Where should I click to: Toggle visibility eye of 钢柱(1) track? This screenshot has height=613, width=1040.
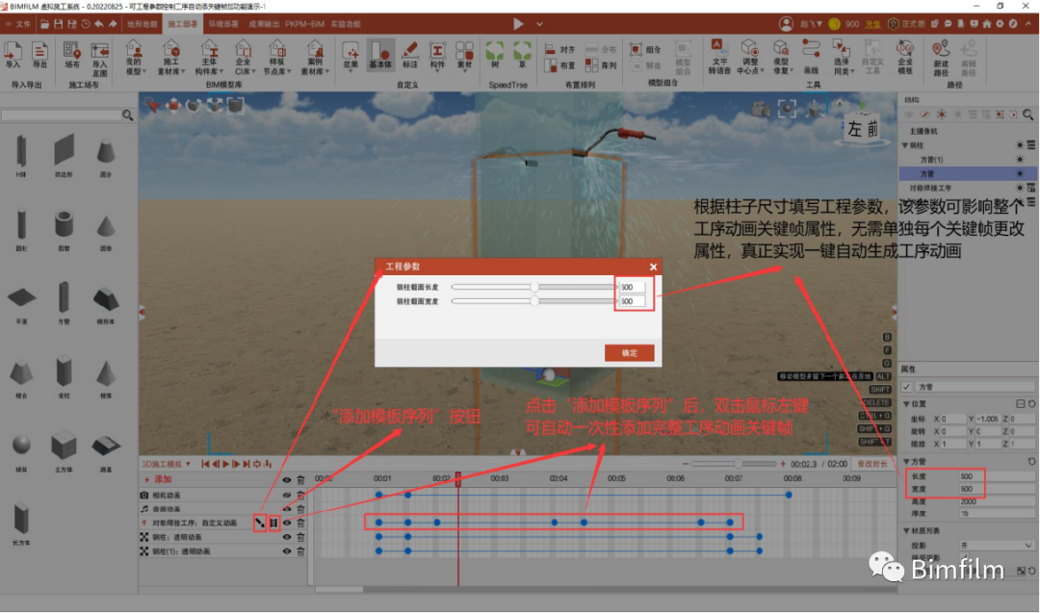287,551
